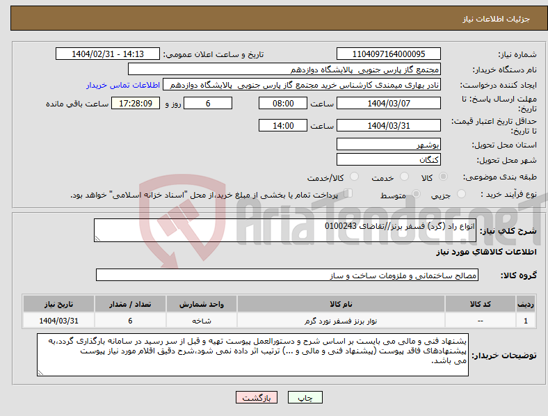Click the resize handle of description box
Image resolution: width=548 pixels, height=416 pixels.
(97, 239)
